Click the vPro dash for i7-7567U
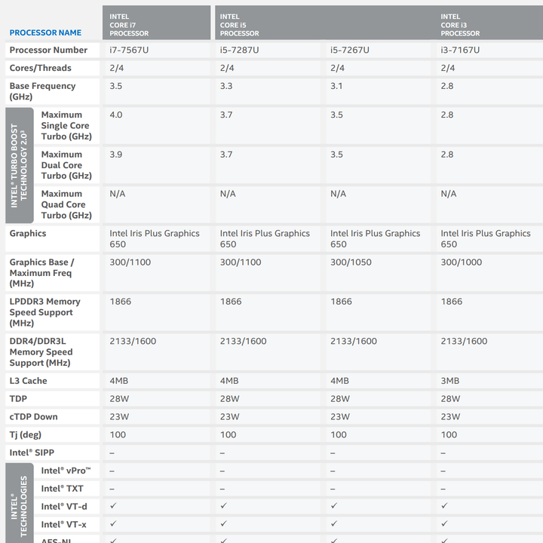Screen dimensions: 543x543 (x=112, y=471)
